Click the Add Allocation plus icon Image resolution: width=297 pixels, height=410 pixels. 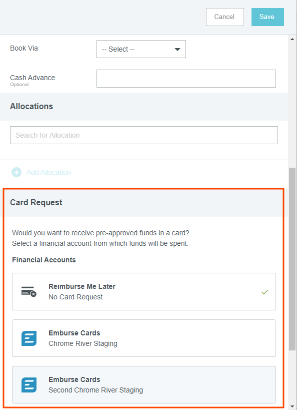[16, 172]
